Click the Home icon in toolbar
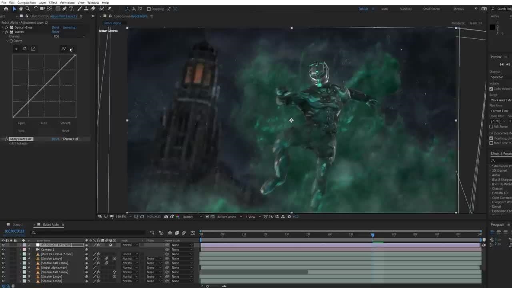The width and height of the screenshot is (512, 288). click(x=6, y=9)
